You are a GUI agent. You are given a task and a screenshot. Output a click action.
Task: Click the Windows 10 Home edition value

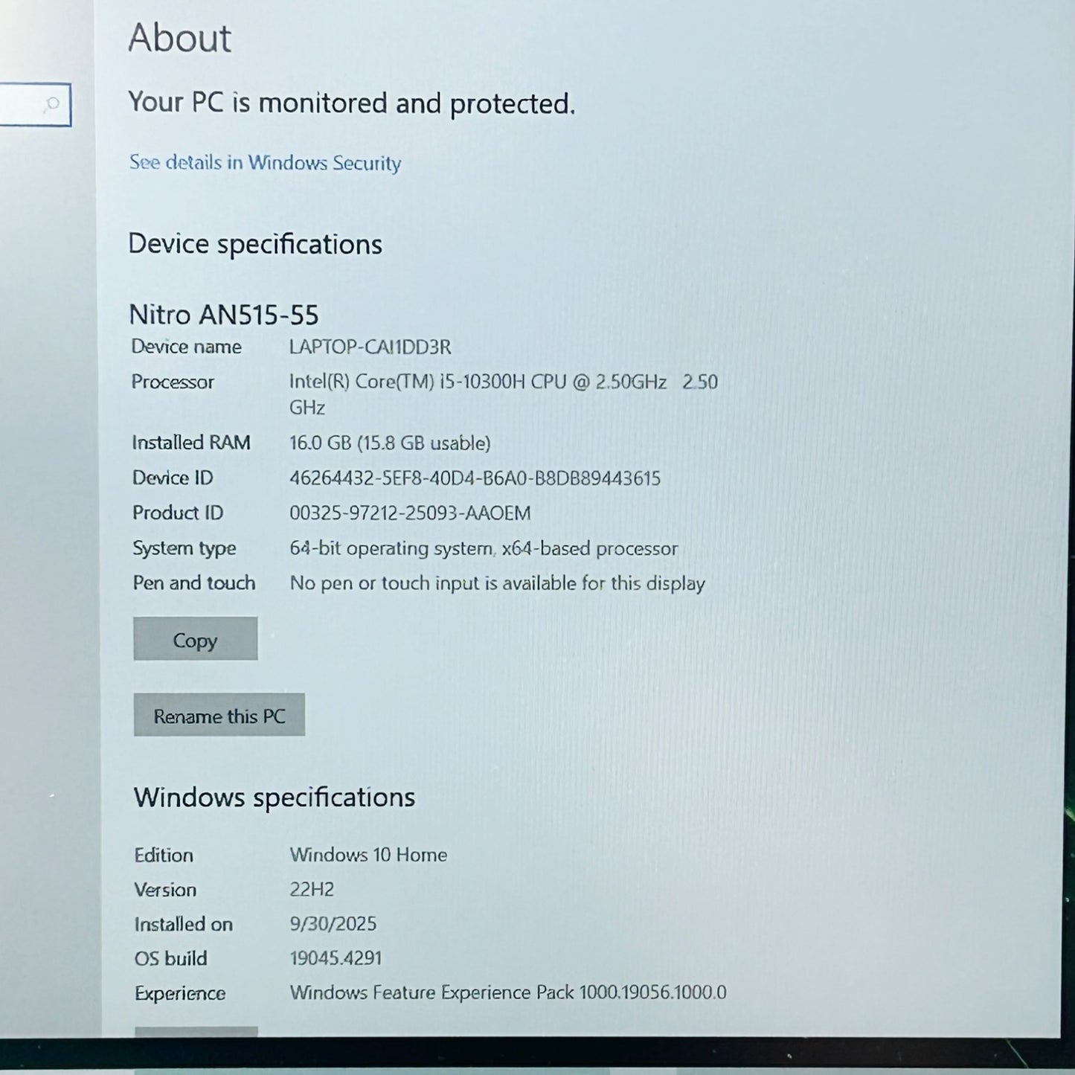point(368,855)
